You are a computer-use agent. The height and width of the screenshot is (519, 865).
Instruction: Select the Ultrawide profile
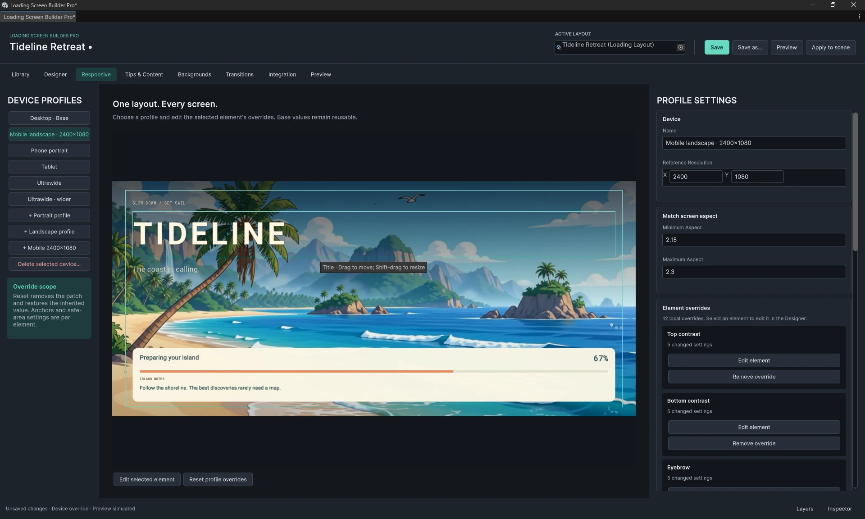tap(49, 183)
